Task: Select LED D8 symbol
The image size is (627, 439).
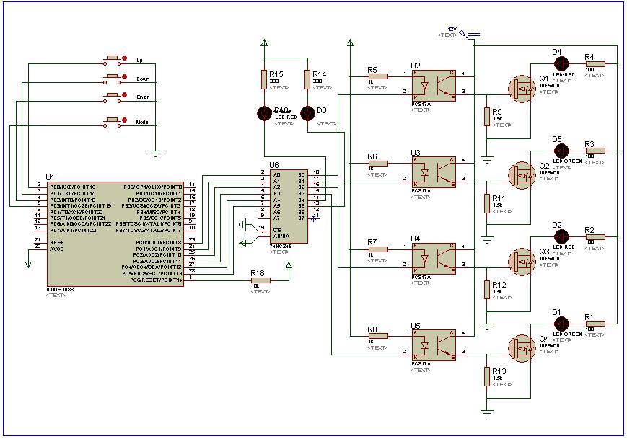Action: click(x=307, y=113)
